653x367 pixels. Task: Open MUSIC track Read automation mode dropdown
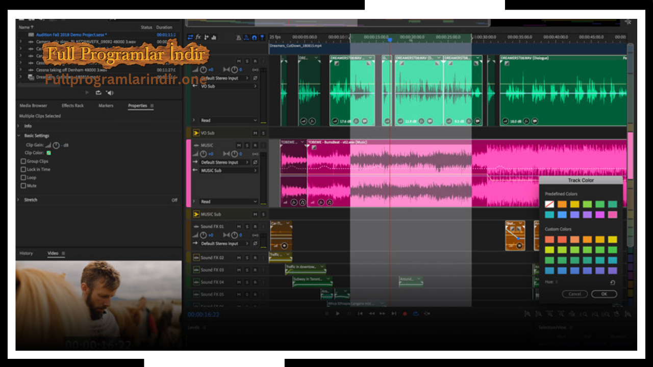click(x=228, y=202)
